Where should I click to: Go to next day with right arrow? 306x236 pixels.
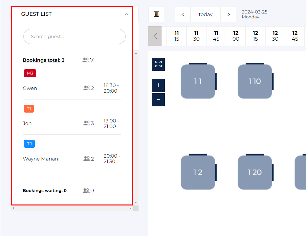click(229, 14)
